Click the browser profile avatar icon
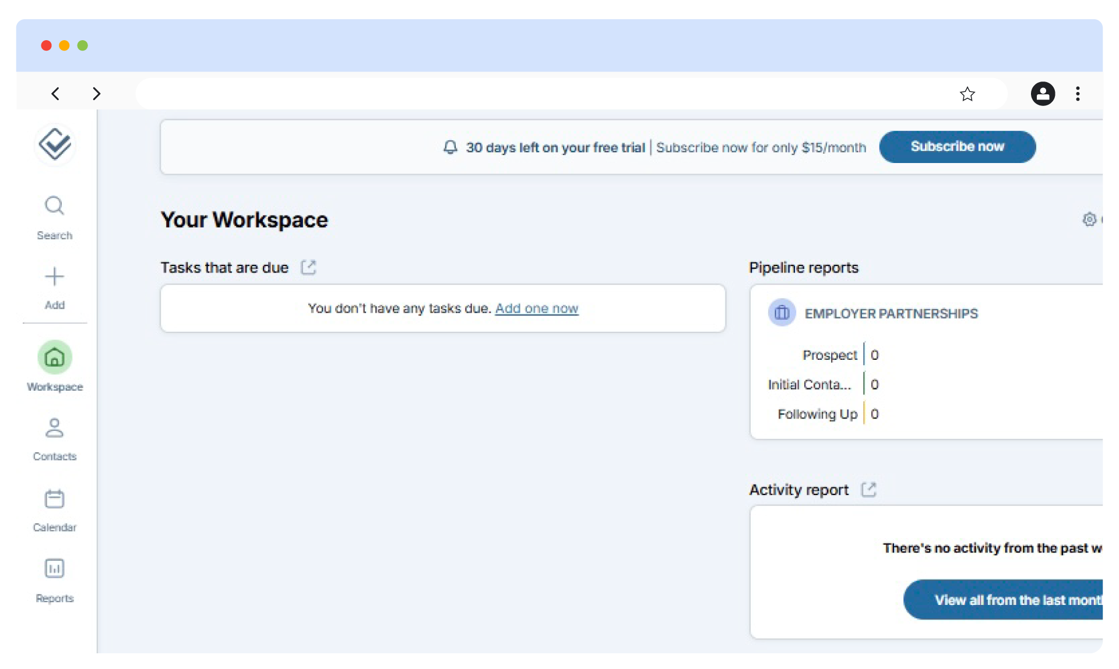 pyautogui.click(x=1043, y=94)
